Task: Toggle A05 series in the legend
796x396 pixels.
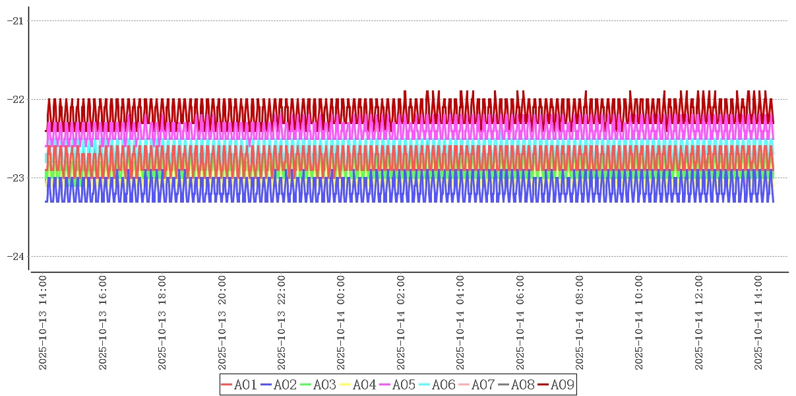Action: tap(404, 385)
